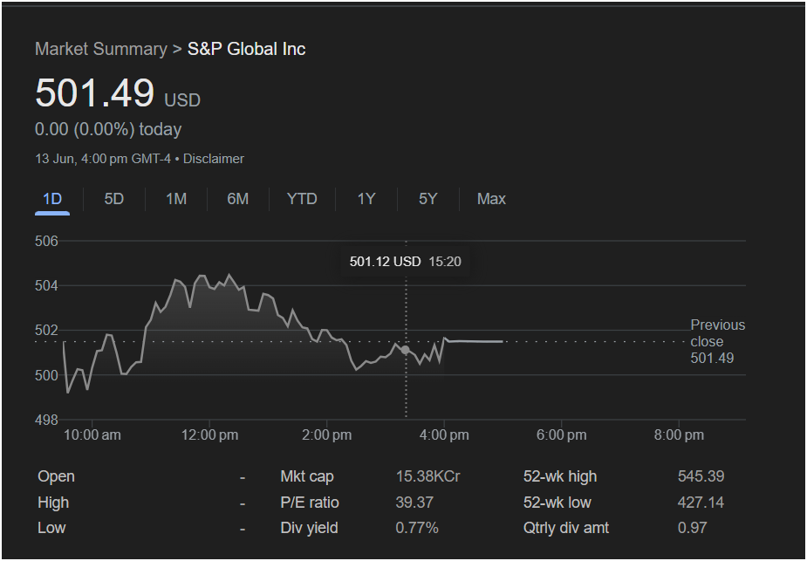Select the YTD tab
Screen dimensions: 807x561
tap(302, 199)
